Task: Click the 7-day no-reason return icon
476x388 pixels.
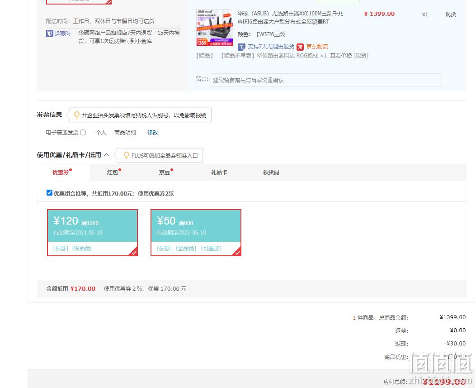Action: pos(241,47)
